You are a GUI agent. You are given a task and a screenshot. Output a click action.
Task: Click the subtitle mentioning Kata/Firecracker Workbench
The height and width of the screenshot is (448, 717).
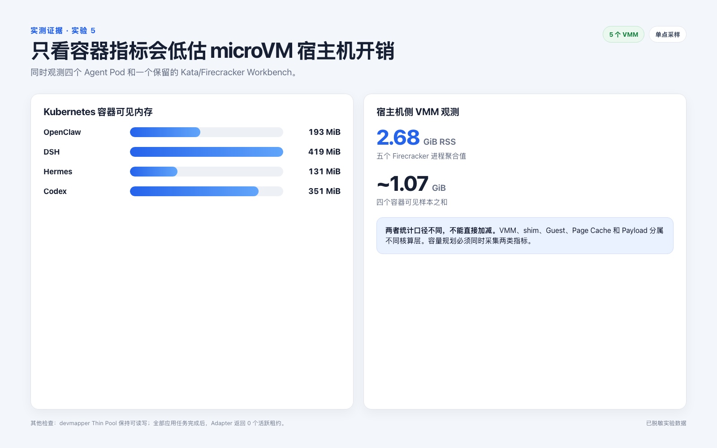click(x=164, y=73)
